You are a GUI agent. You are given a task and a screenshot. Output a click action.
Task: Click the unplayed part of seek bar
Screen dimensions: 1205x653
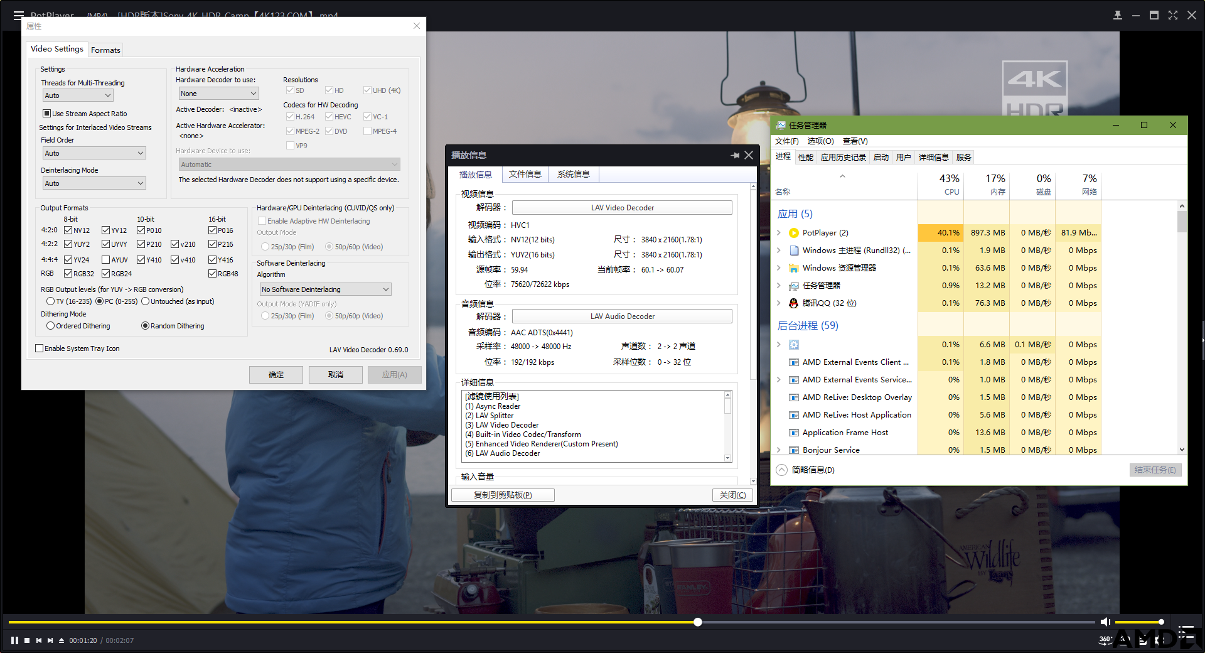click(899, 622)
